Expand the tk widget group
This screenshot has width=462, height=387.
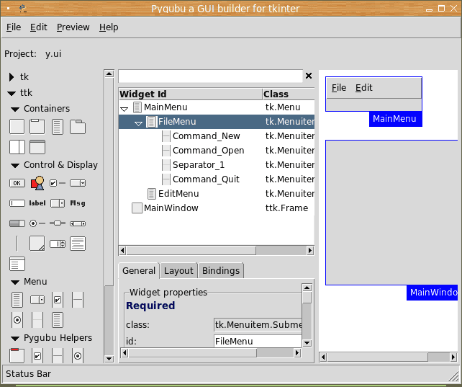coord(12,77)
